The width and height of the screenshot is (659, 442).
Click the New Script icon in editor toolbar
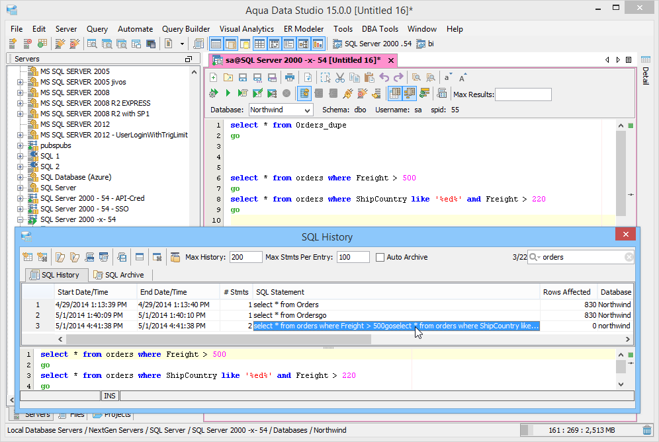214,78
